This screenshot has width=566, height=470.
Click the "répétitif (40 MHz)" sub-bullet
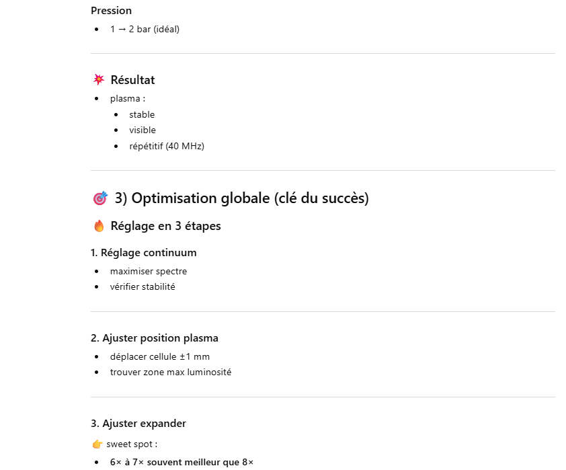tap(167, 146)
